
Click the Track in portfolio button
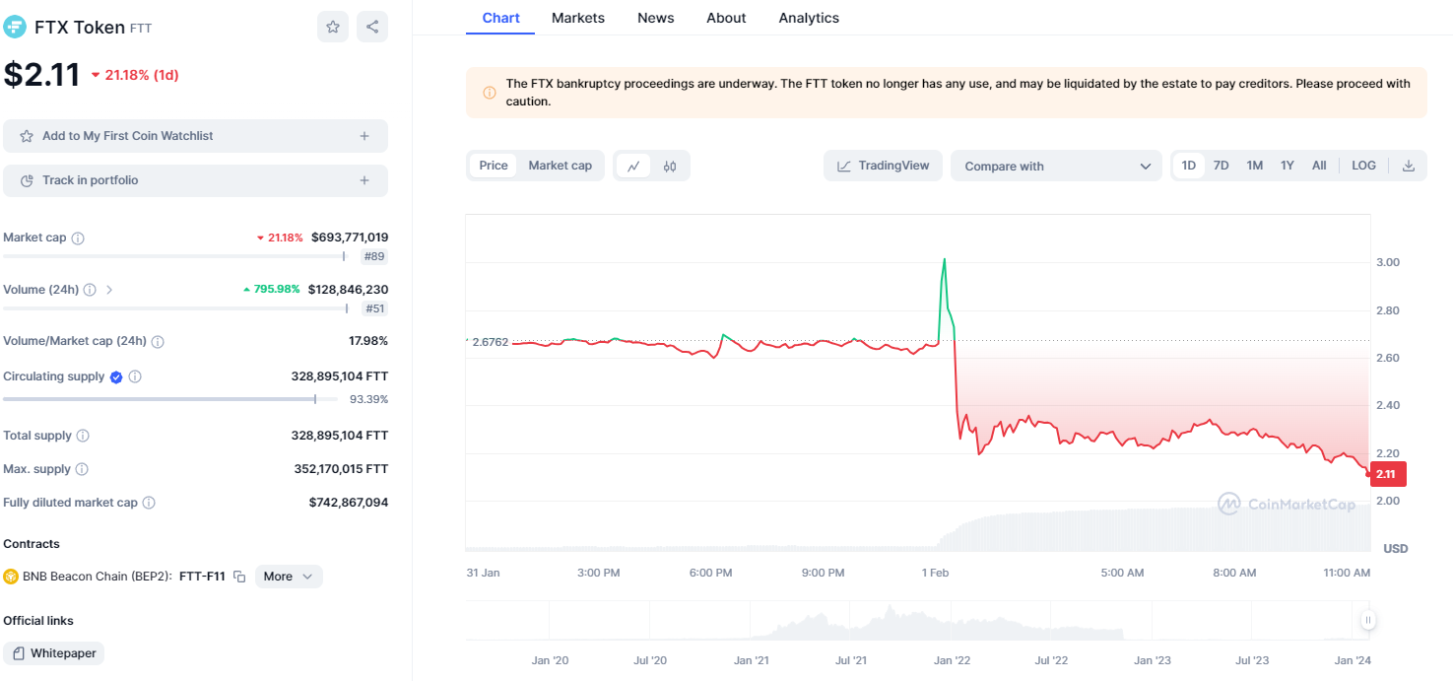pos(195,180)
